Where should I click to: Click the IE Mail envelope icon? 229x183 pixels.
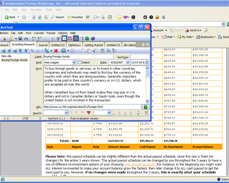(95, 17)
